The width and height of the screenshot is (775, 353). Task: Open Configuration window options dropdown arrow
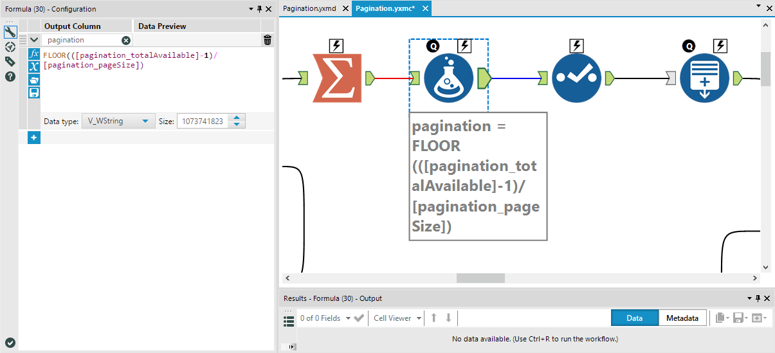251,9
